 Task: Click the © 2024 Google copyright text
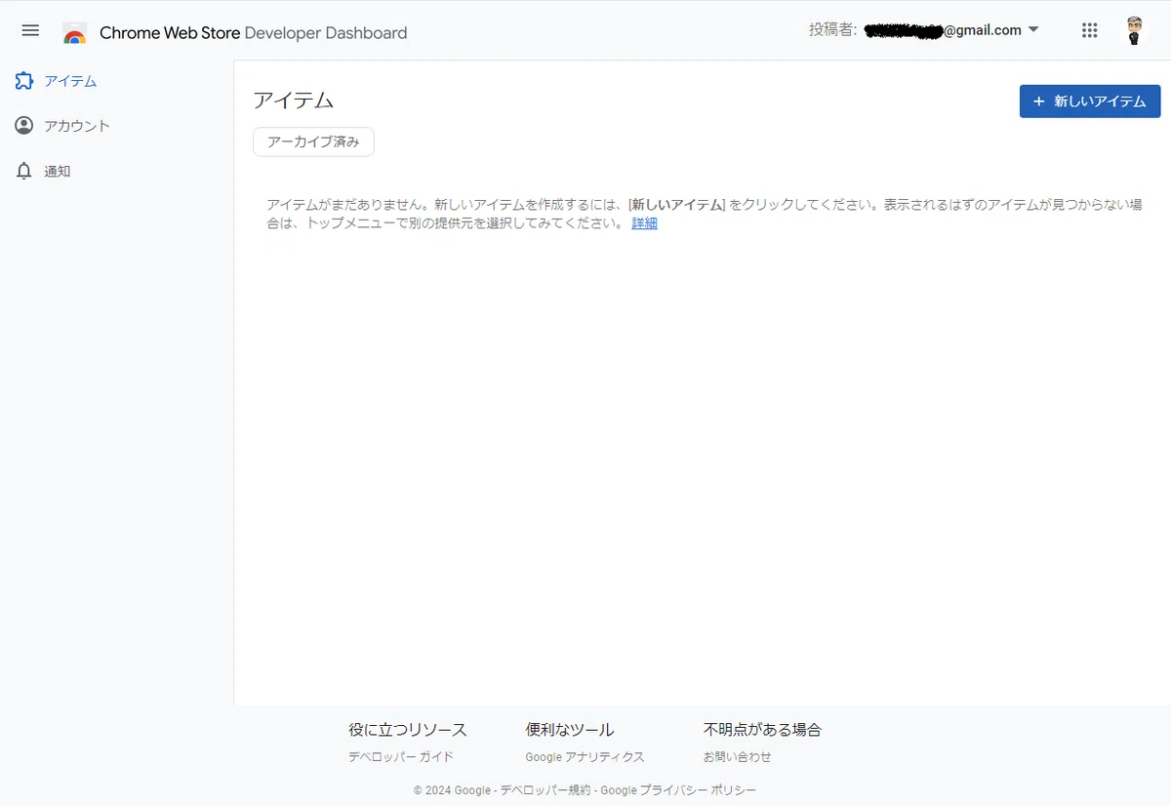[x=452, y=790]
